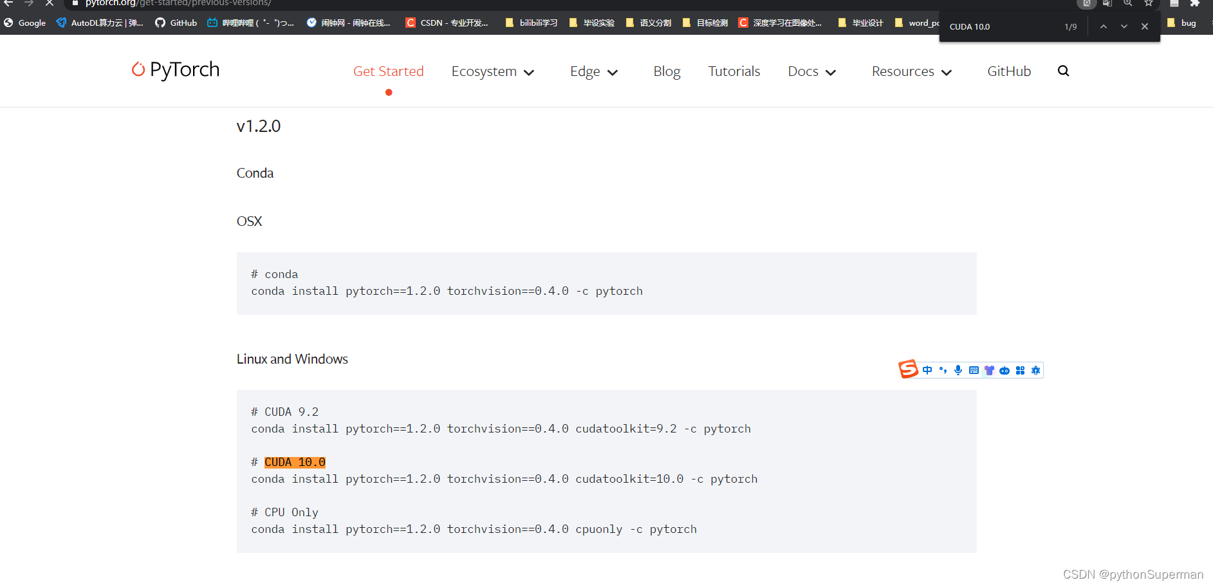
Task: Click the Sogou input method logo
Action: [x=908, y=369]
